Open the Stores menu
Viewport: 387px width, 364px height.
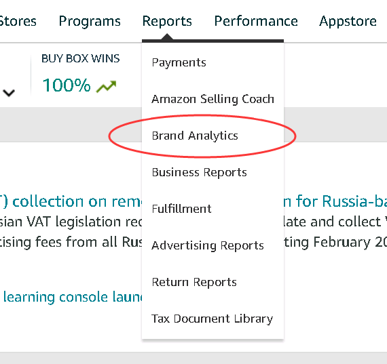tap(18, 21)
